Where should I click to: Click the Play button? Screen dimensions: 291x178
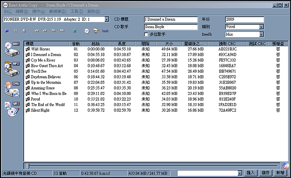pos(7,31)
